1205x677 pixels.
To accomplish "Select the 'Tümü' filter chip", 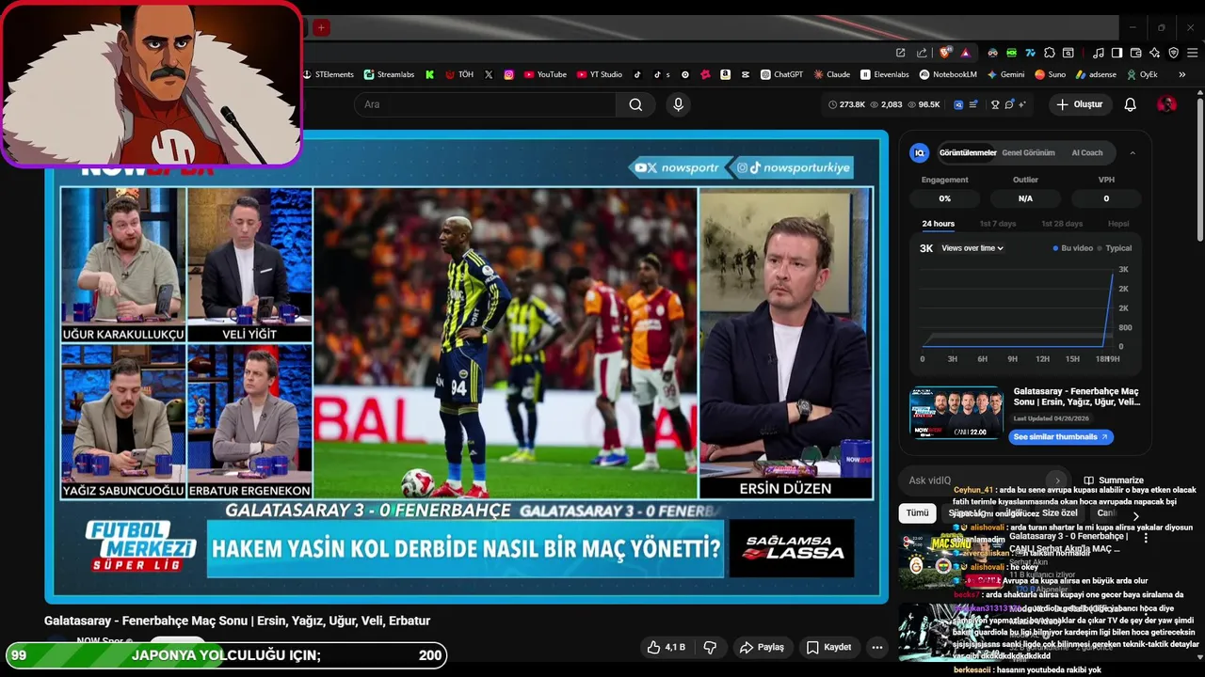I will [x=917, y=512].
